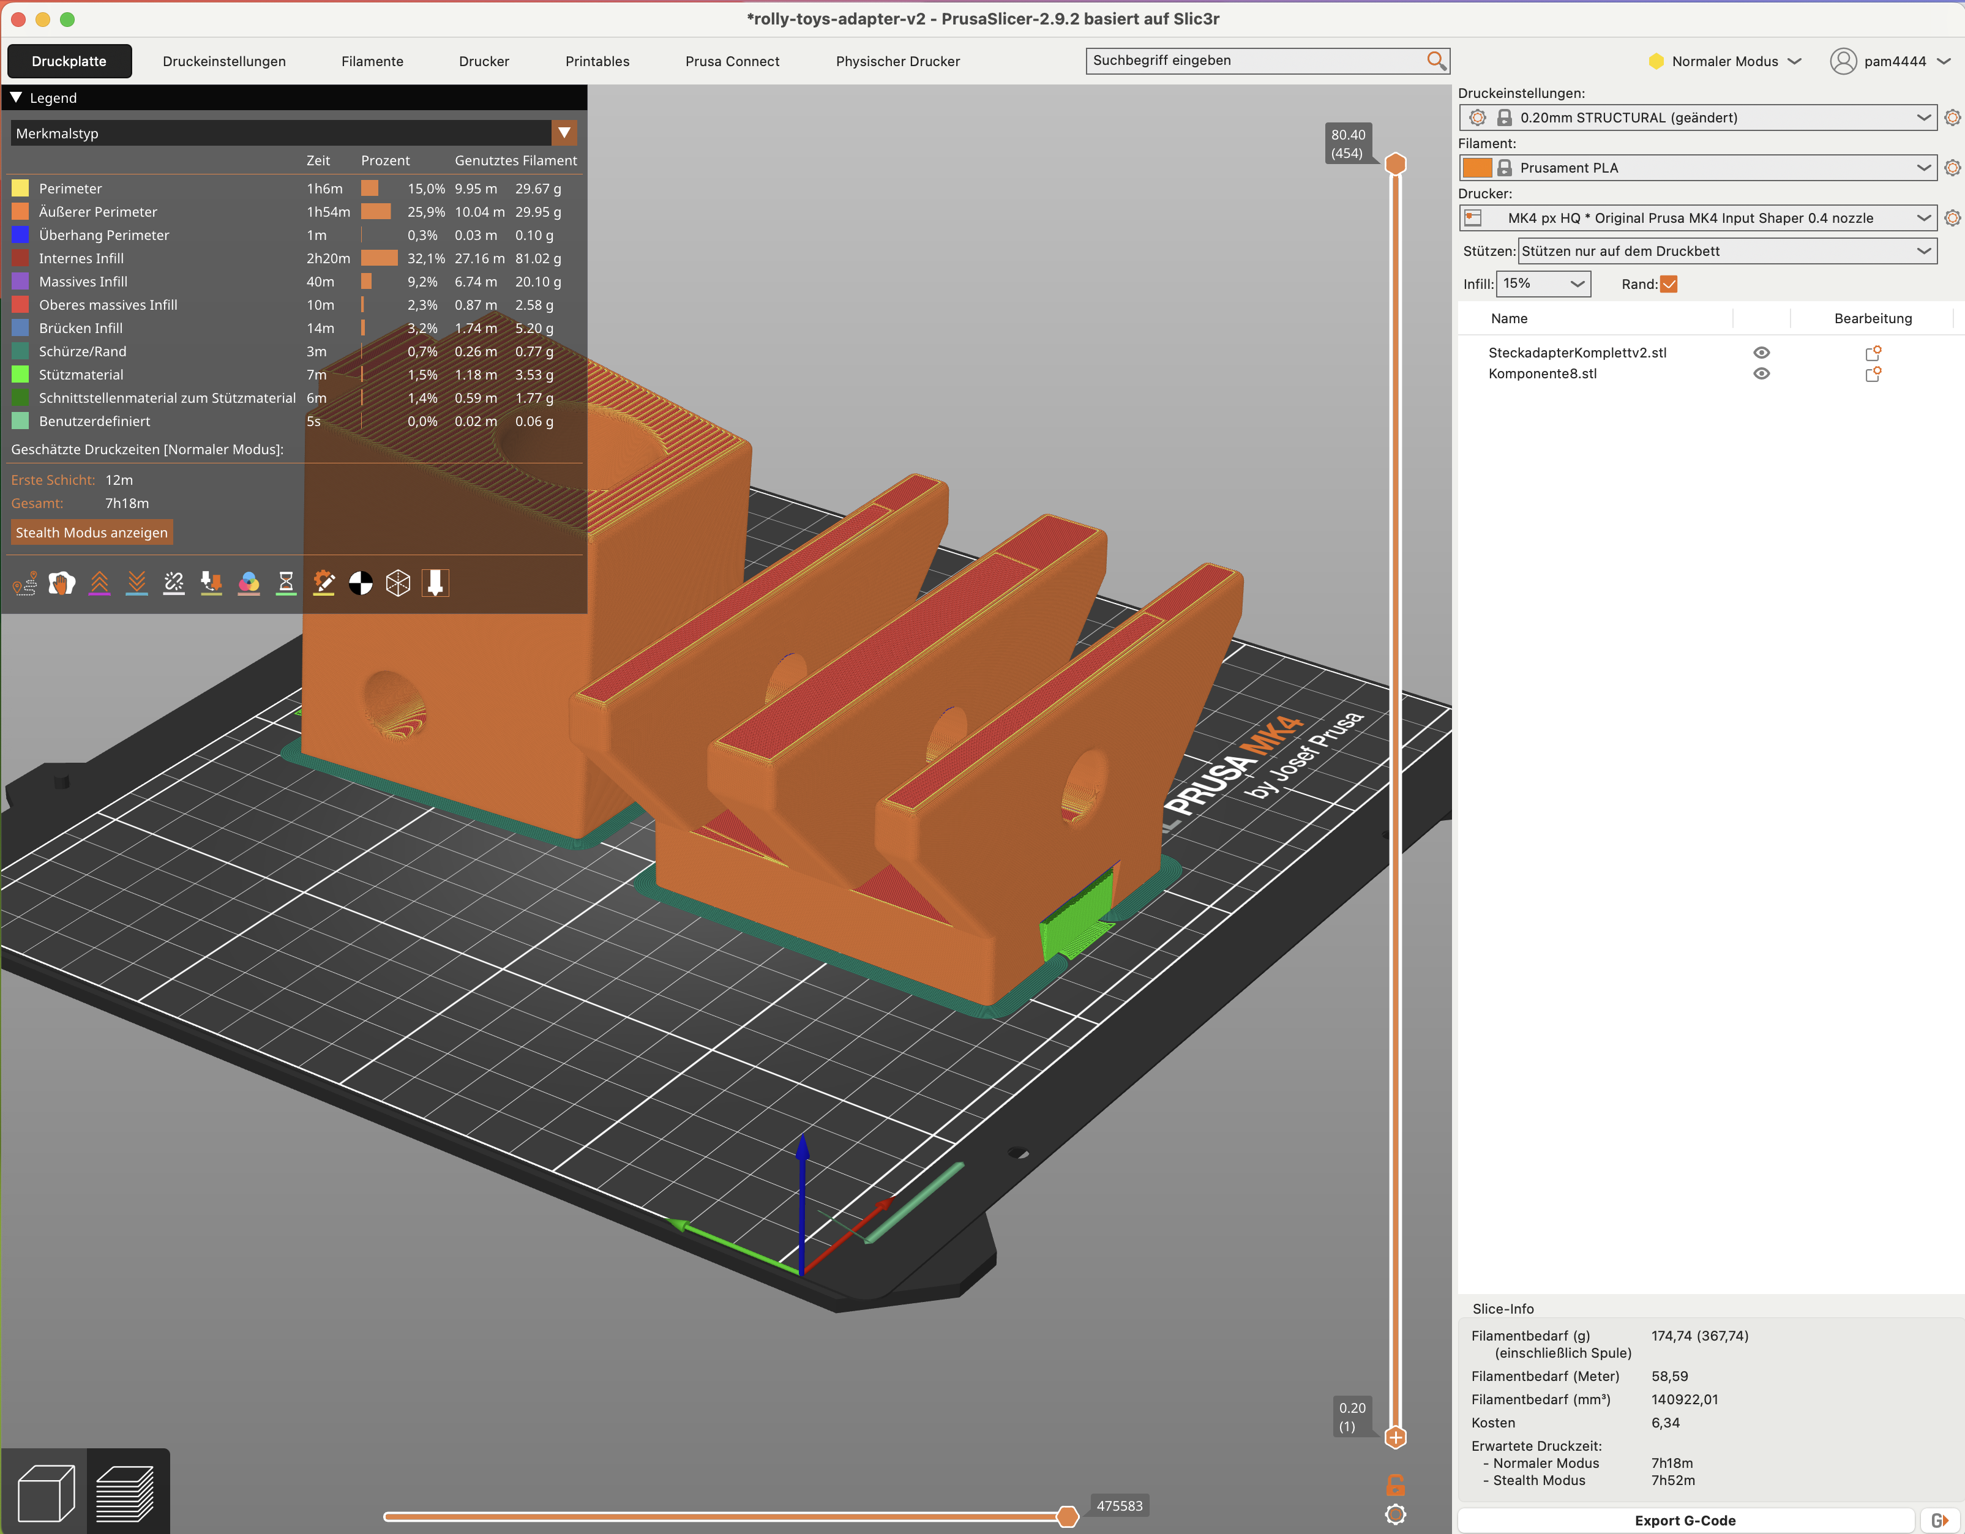Open Infill 15% dropdown

click(x=1543, y=284)
